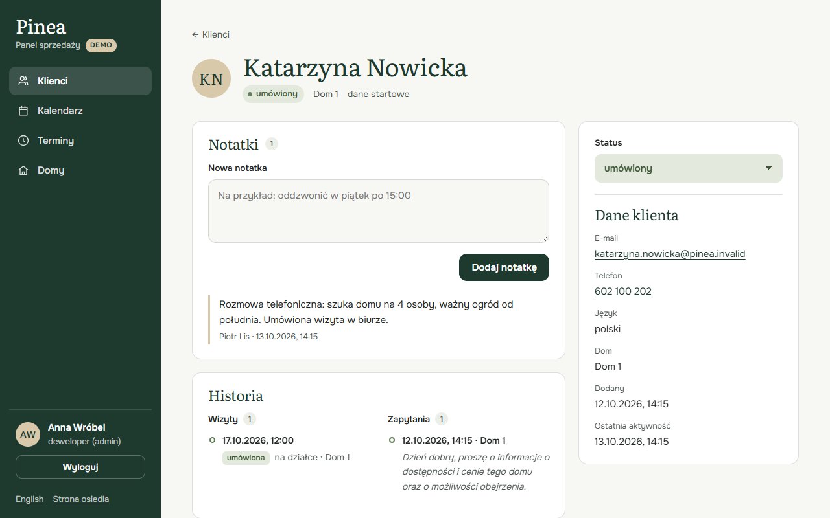Click the user name Anna Wróbel
Screen dimensions: 830x518
(x=77, y=427)
